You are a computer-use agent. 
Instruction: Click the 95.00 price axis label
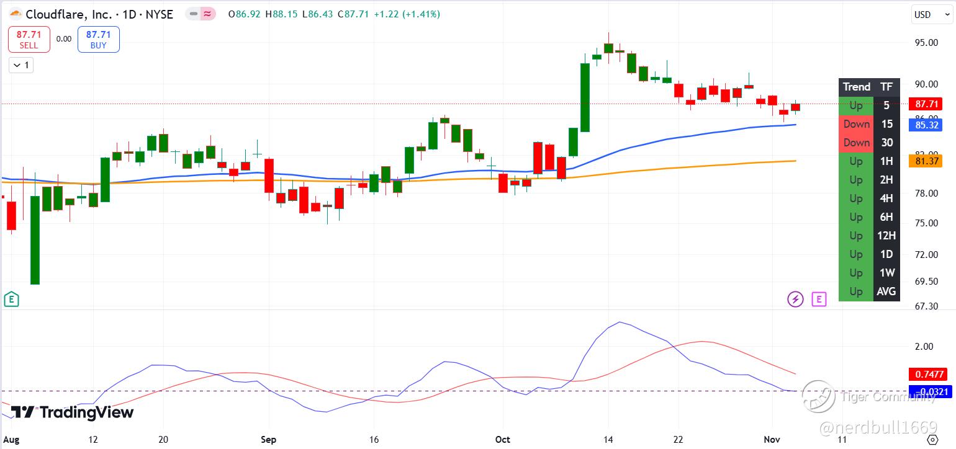(925, 42)
